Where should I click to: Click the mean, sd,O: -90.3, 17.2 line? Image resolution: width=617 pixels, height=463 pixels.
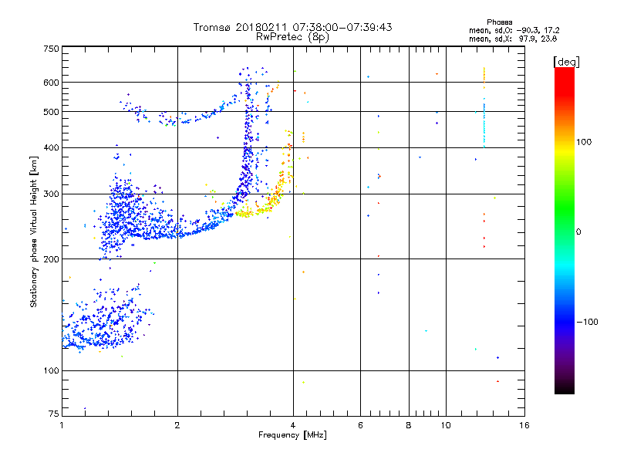click(x=514, y=30)
